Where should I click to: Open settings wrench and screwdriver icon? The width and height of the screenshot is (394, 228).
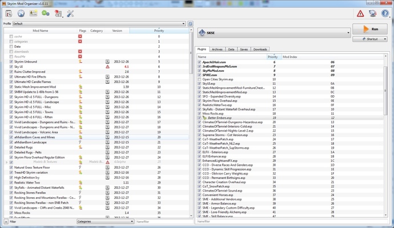pos(70,13)
